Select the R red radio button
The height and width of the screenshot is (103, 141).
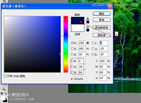point(72,61)
